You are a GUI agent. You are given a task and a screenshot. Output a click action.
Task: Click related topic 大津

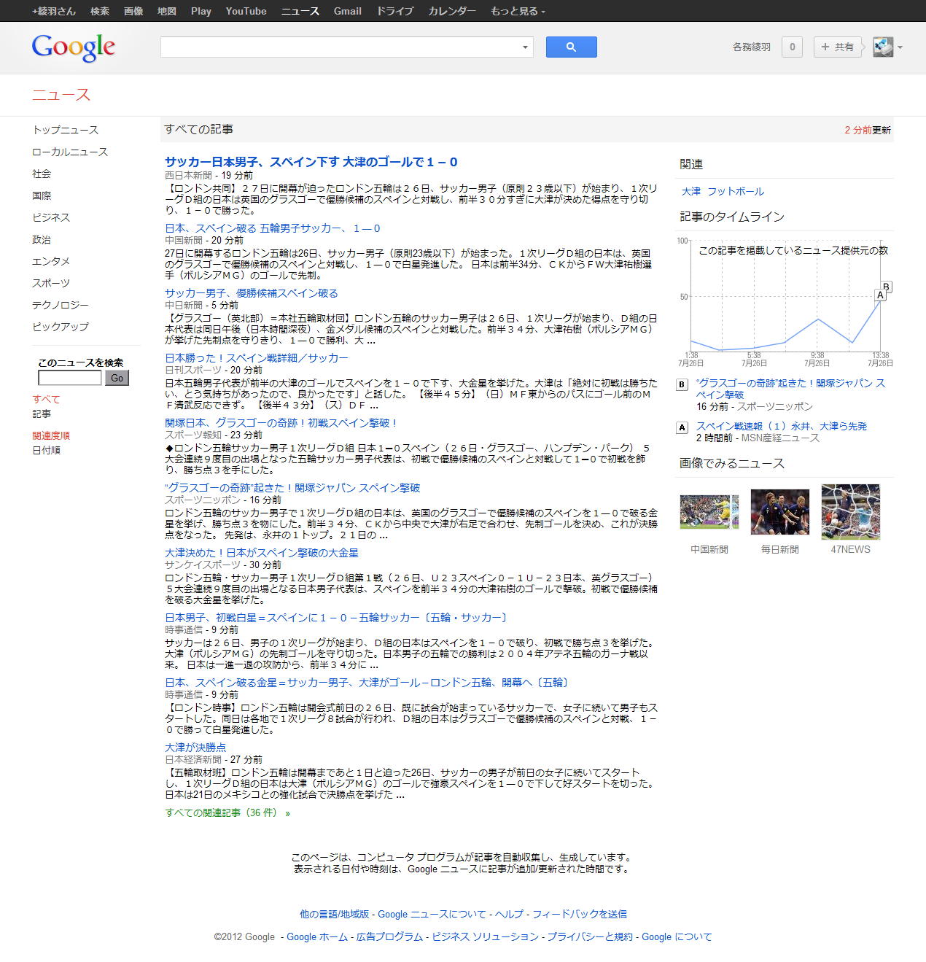pyautogui.click(x=691, y=191)
